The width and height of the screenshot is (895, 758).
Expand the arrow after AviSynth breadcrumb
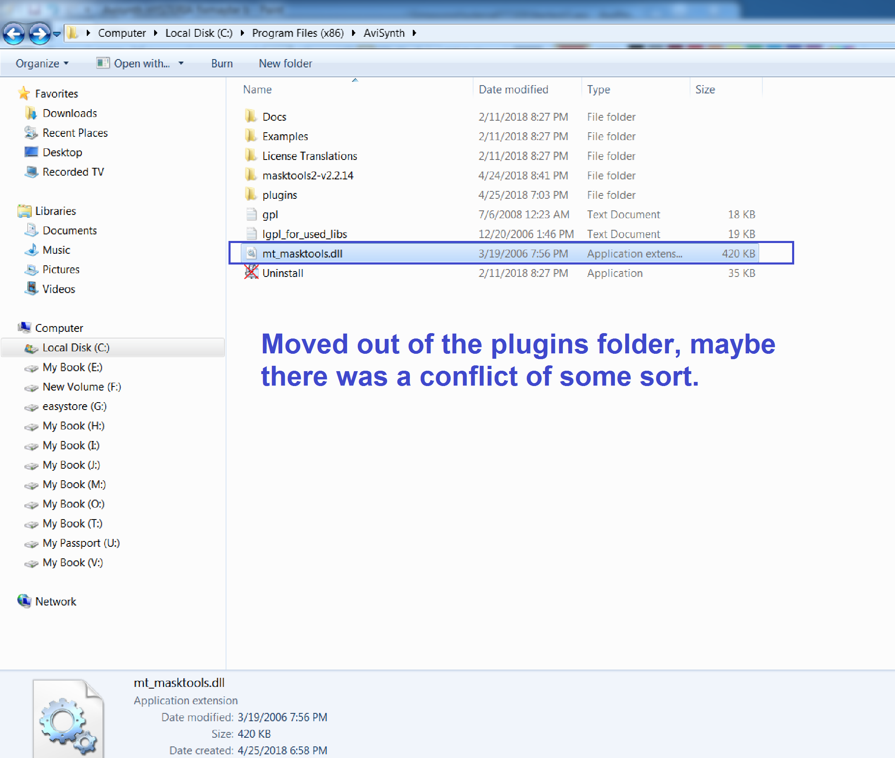[414, 33]
